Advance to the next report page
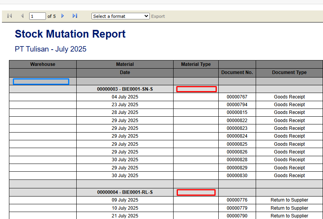This screenshot has width=323, height=219. click(x=63, y=16)
